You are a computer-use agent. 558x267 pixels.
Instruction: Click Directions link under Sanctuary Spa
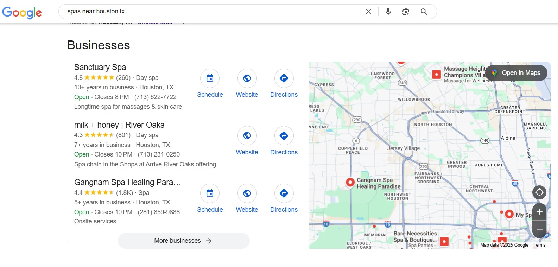284,95
